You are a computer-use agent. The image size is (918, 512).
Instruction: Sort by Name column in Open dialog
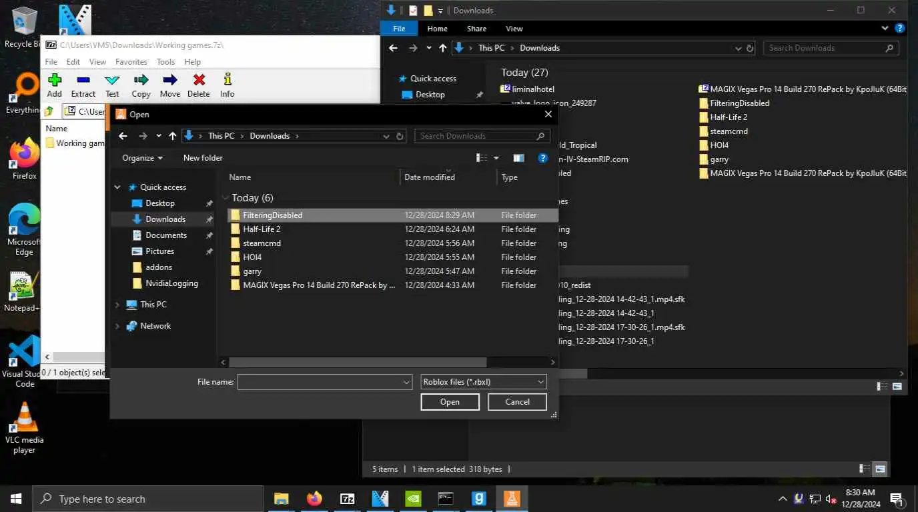310,177
